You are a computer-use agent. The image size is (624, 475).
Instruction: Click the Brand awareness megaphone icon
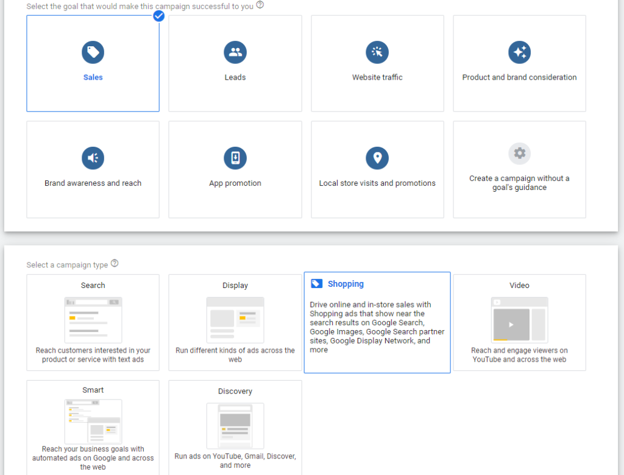[x=93, y=158]
